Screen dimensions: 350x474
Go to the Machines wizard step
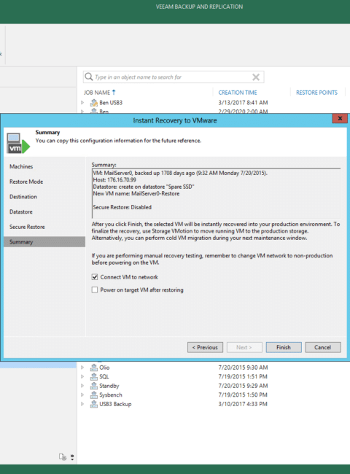pyautogui.click(x=21, y=166)
